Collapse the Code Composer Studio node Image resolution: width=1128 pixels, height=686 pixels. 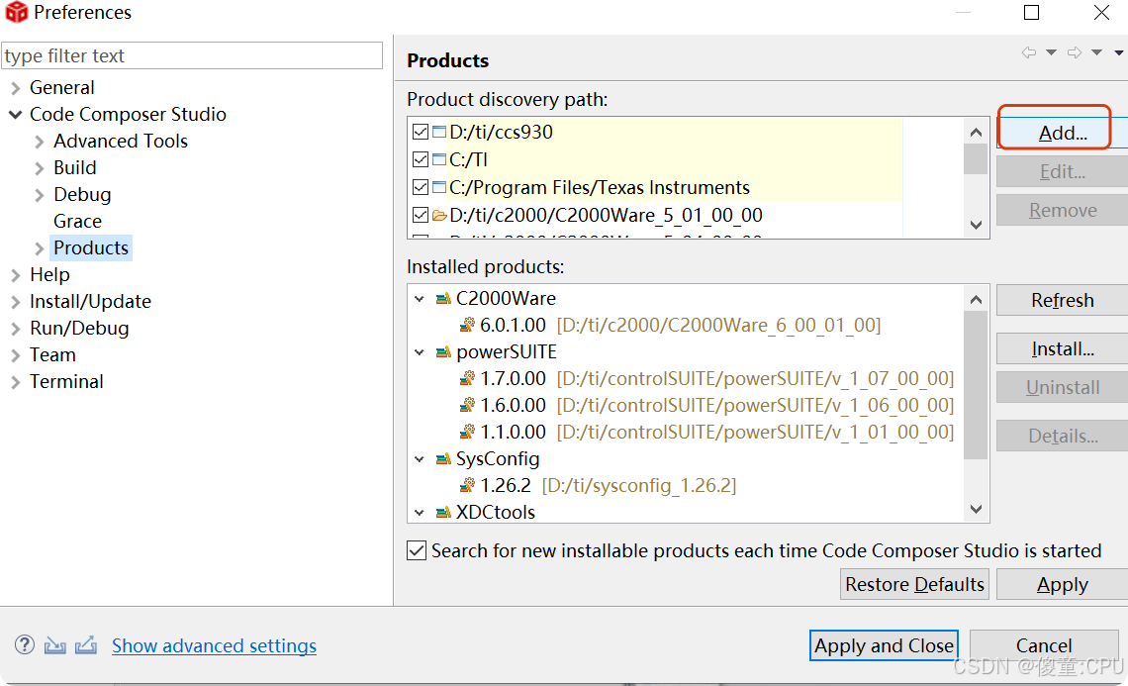(x=15, y=115)
